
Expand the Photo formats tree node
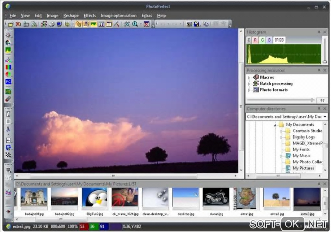pyautogui.click(x=249, y=90)
